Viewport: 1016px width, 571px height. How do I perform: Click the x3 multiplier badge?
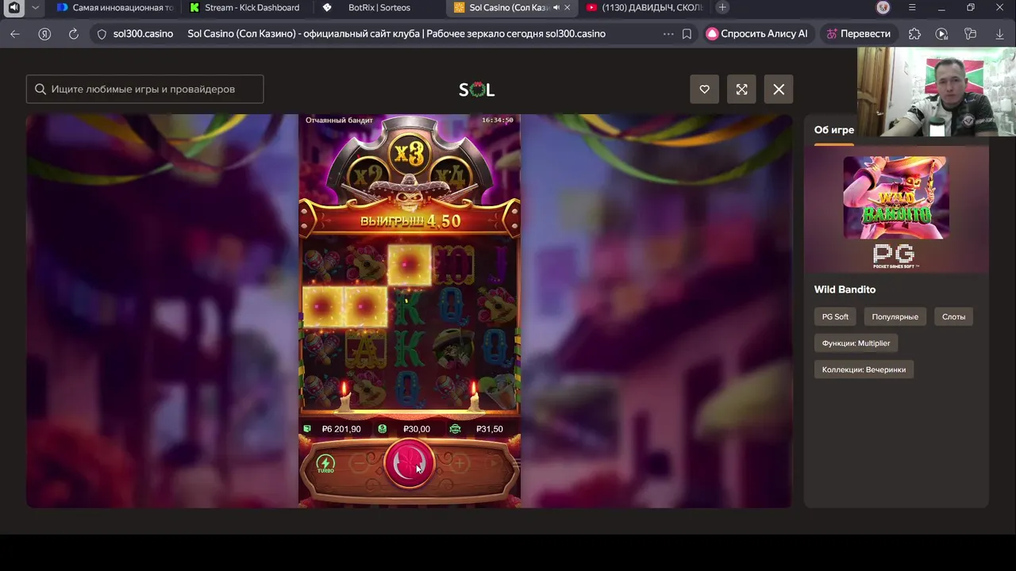pos(410,153)
